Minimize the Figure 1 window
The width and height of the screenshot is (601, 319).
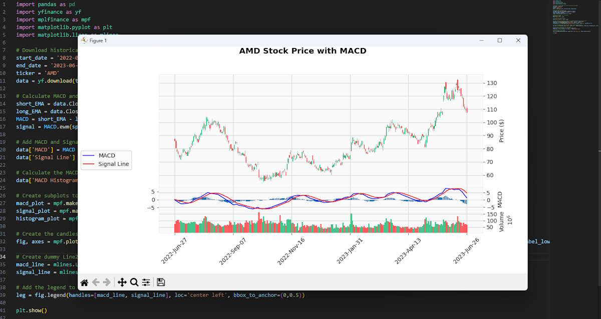pyautogui.click(x=481, y=40)
